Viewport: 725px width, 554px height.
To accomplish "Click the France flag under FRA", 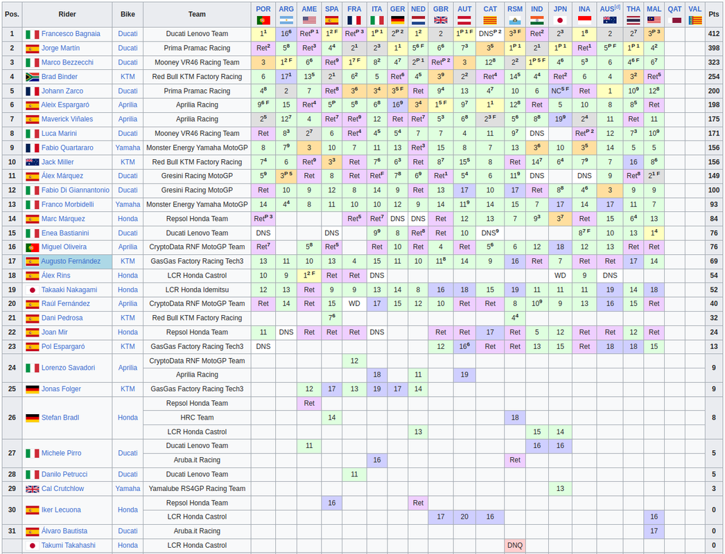I will pos(354,20).
